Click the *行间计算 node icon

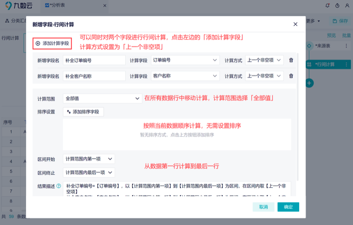coord(309,65)
